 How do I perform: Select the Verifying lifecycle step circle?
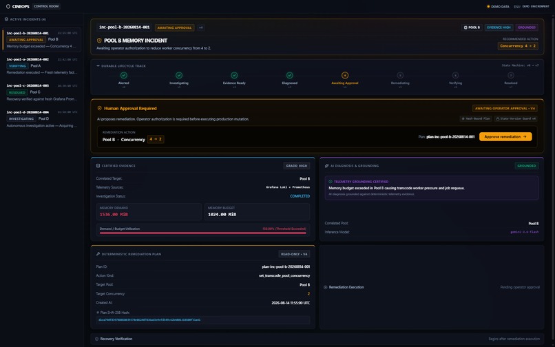(x=456, y=75)
